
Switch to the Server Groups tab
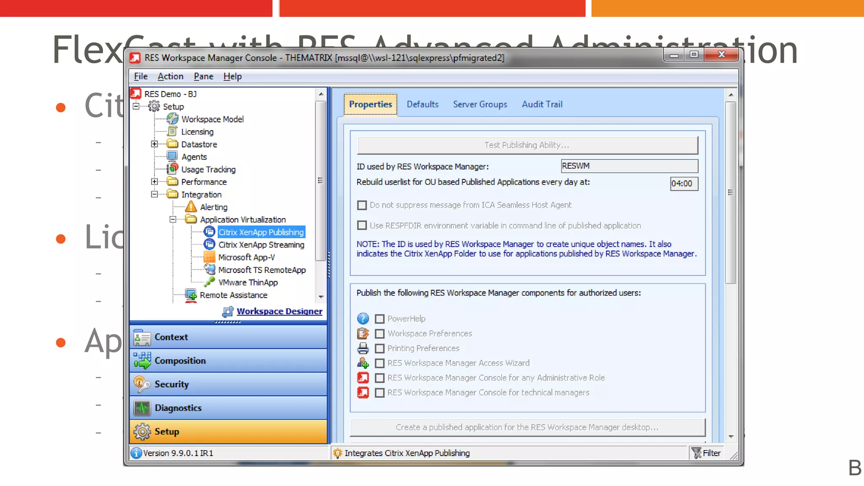(480, 104)
